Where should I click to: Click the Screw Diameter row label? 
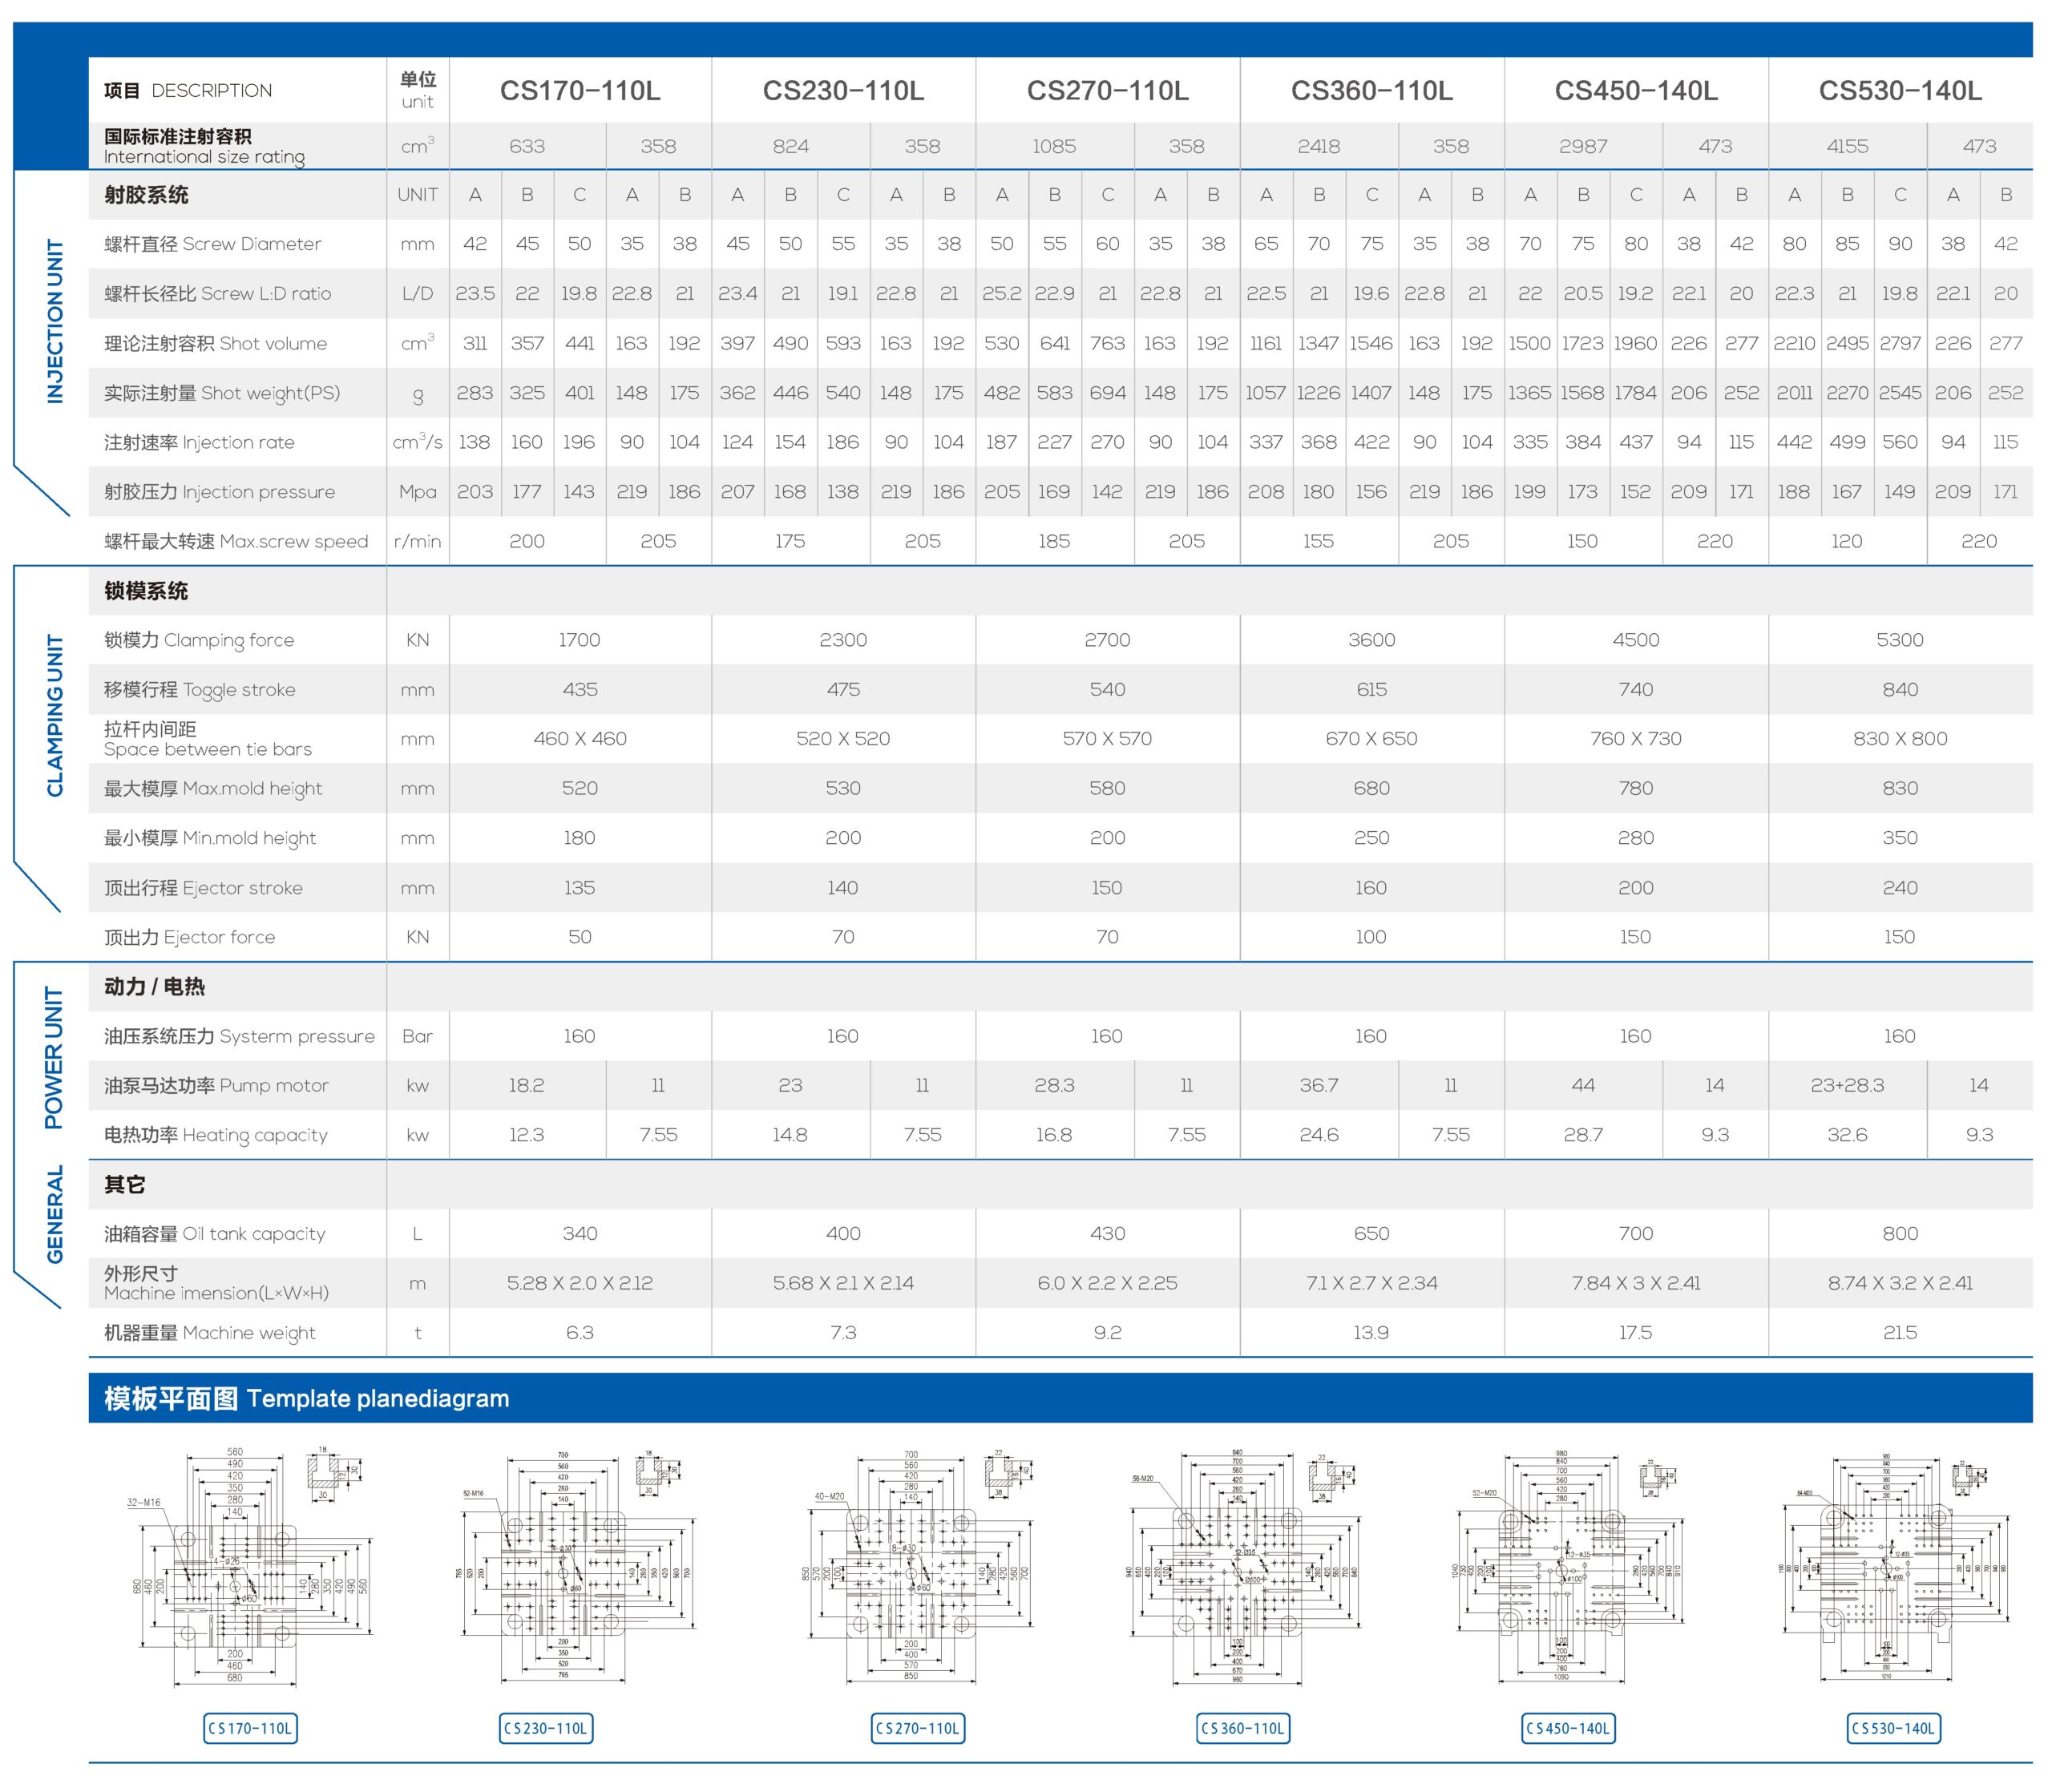pyautogui.click(x=212, y=244)
